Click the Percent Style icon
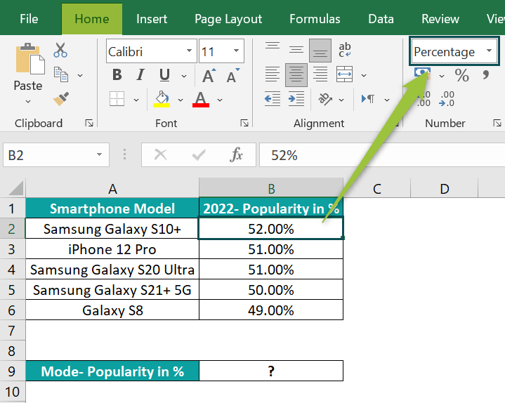 462,75
